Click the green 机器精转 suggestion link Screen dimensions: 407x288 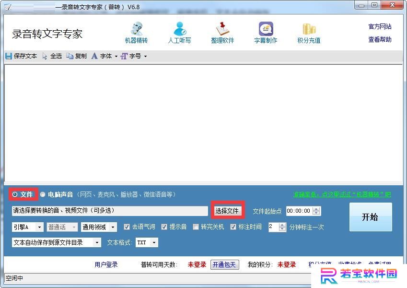tap(342, 194)
